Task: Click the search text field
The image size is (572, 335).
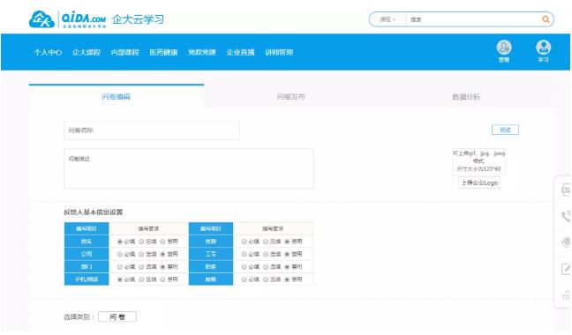Action: pos(473,19)
